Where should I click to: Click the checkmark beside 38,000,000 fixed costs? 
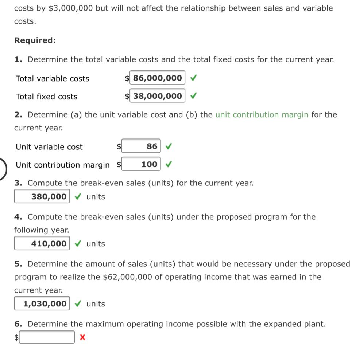point(193,96)
